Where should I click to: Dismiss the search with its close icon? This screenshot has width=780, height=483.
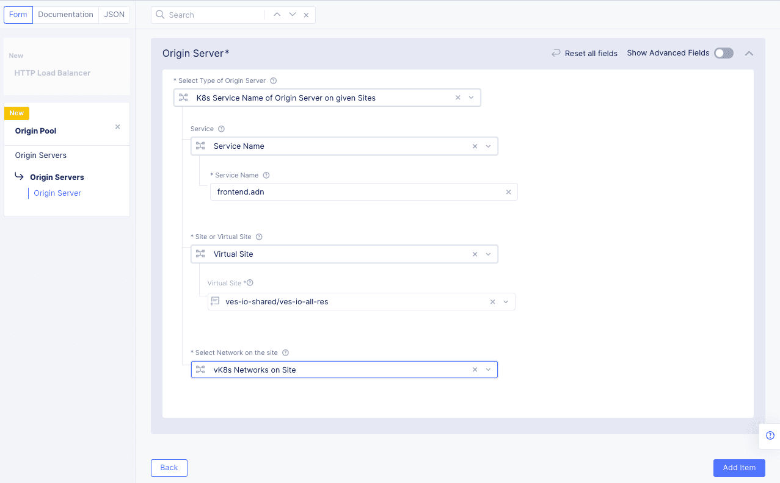point(306,14)
